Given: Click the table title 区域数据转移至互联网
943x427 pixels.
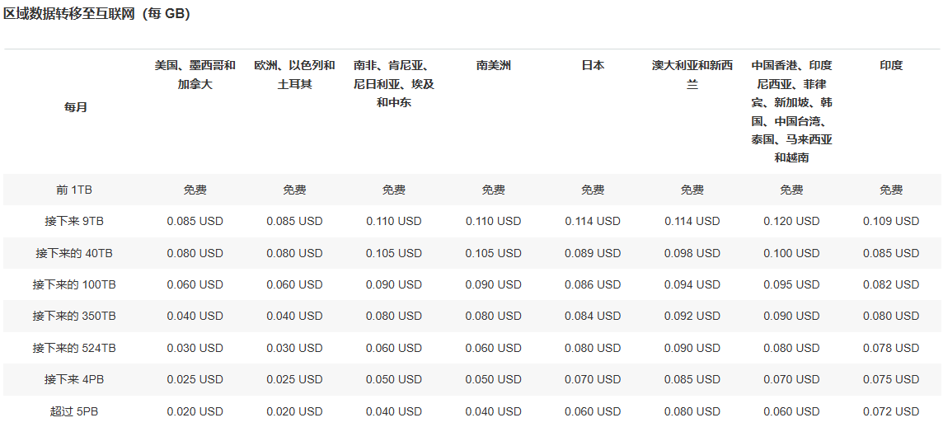Looking at the screenshot, I should (x=97, y=15).
